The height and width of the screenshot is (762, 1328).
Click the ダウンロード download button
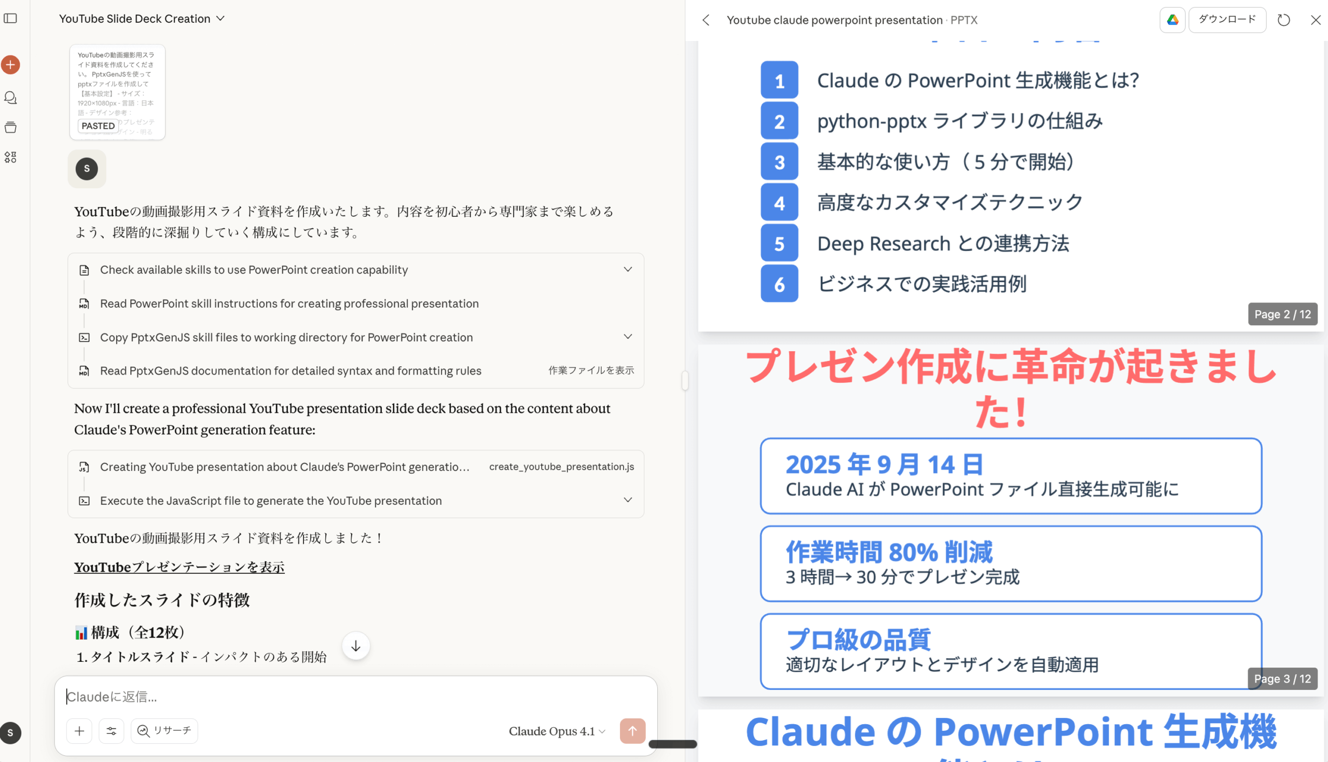coord(1226,20)
